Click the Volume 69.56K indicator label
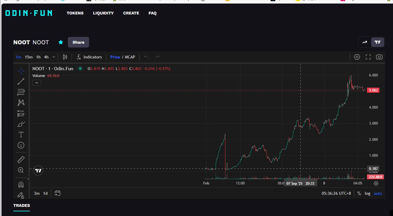 (x=46, y=76)
